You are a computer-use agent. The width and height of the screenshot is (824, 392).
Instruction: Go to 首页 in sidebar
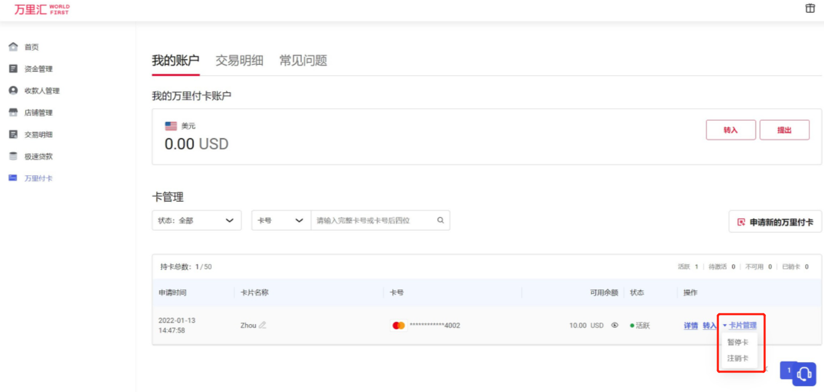[x=31, y=47]
